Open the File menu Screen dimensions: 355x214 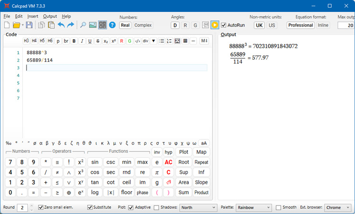click(7, 16)
